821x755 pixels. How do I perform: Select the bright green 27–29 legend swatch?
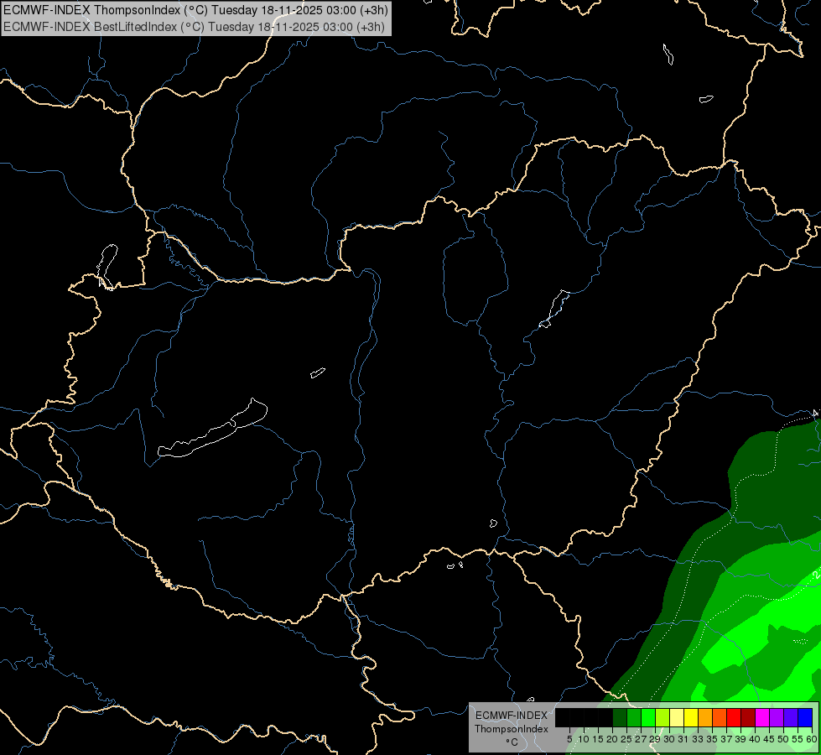(648, 717)
